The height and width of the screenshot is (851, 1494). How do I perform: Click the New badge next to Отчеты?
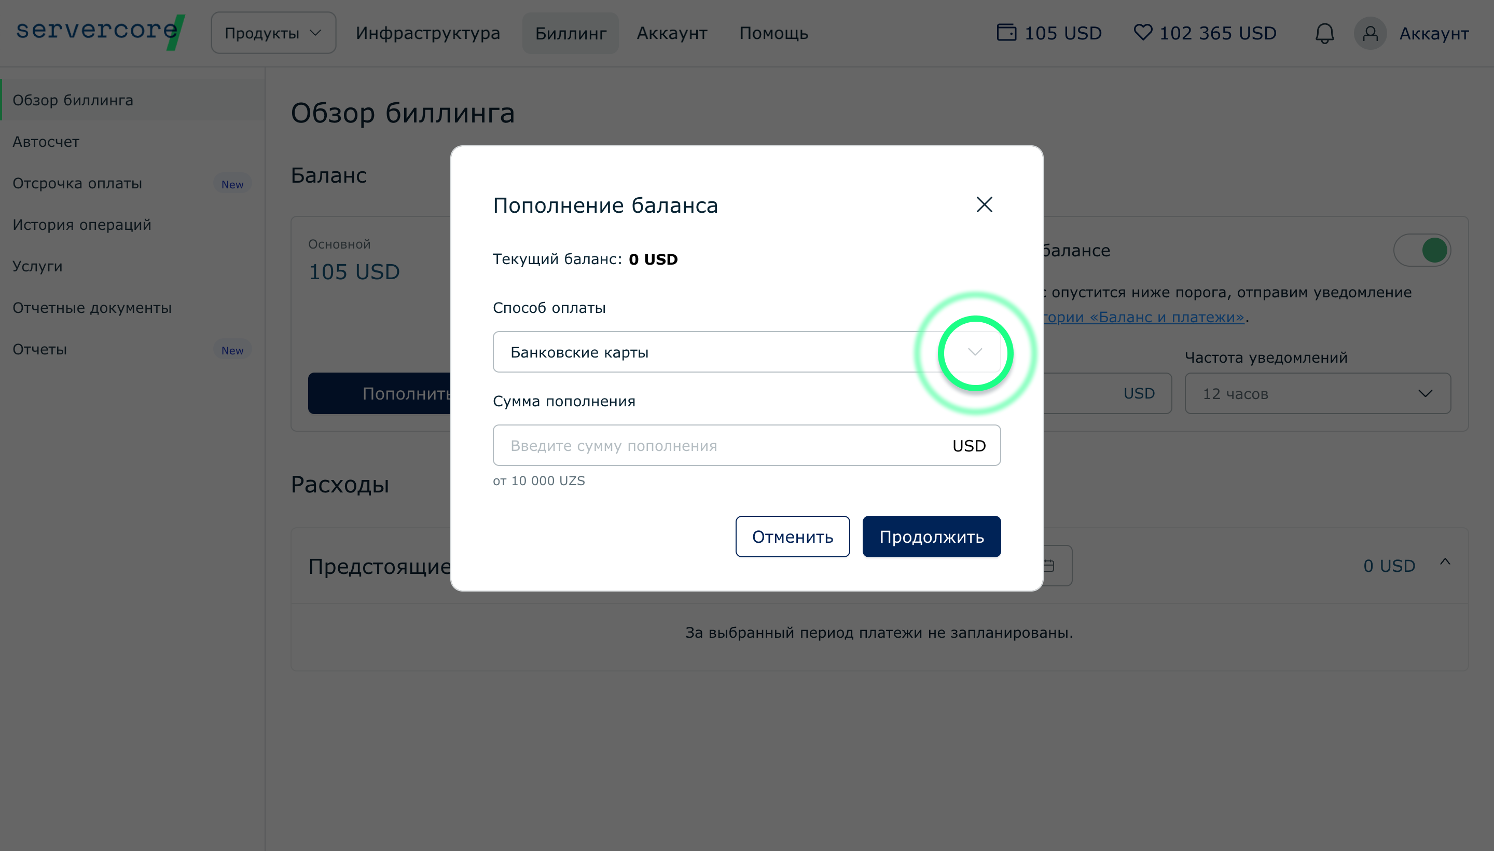pyautogui.click(x=232, y=350)
